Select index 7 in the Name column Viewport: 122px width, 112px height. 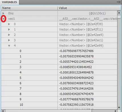pyautogui.click(x=20, y=89)
